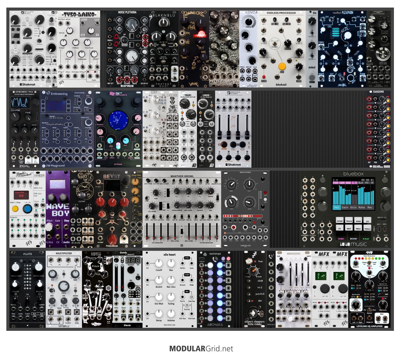Click the phone icon on the exchange module
The height and width of the screenshot is (355, 403).
coord(215,259)
